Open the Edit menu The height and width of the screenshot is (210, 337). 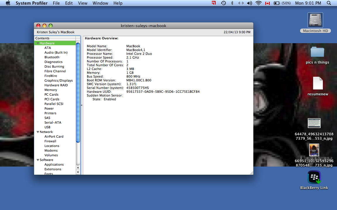tap(69, 3)
